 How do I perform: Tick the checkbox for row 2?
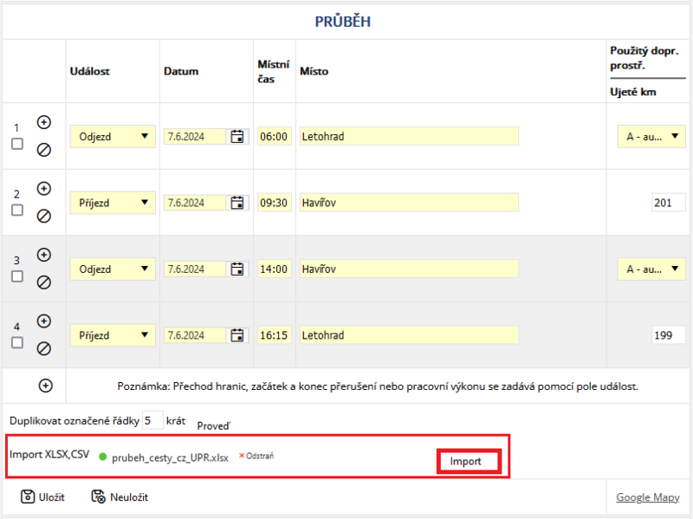pyautogui.click(x=17, y=211)
